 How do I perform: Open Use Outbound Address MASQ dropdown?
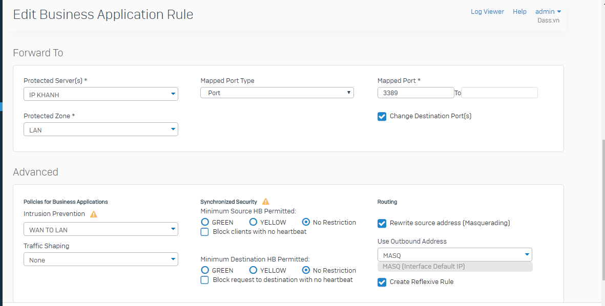pos(454,255)
